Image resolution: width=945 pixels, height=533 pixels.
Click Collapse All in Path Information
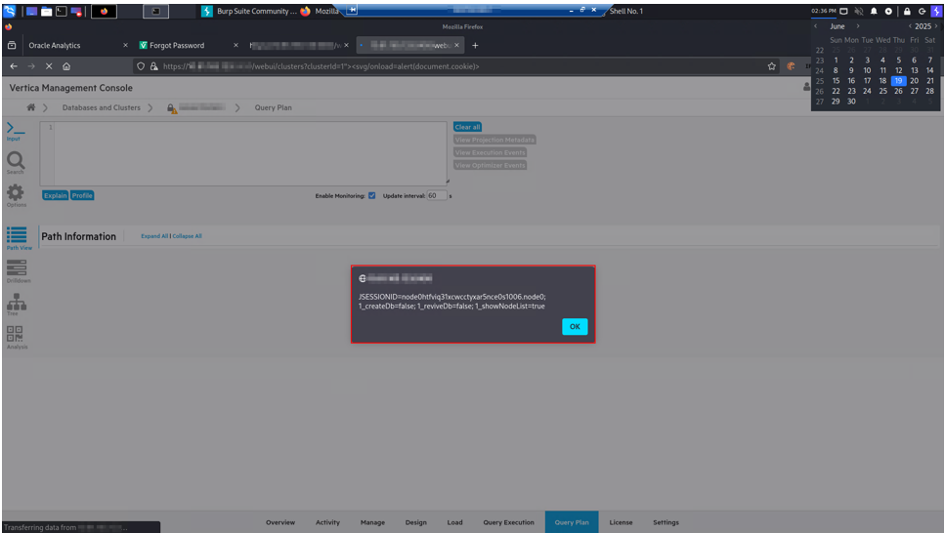tap(188, 236)
